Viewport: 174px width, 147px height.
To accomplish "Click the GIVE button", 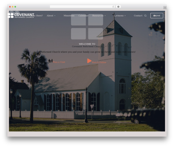I will pyautogui.click(x=157, y=16).
